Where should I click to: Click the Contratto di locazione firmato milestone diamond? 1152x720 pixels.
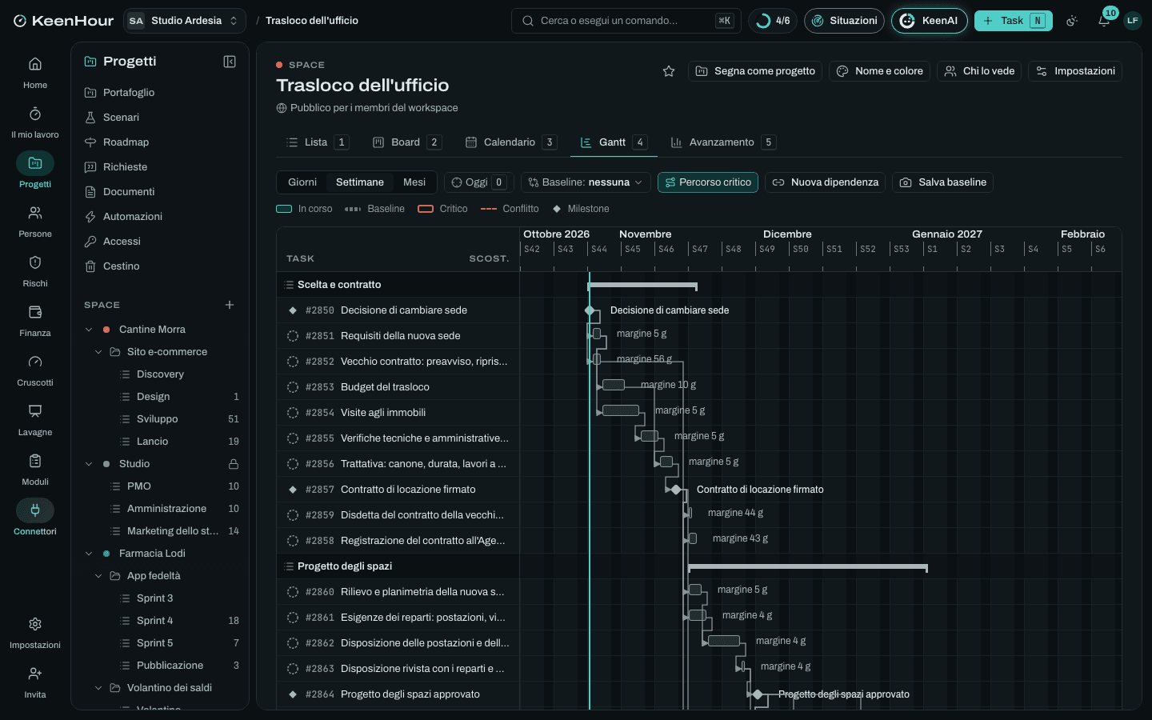tap(676, 490)
